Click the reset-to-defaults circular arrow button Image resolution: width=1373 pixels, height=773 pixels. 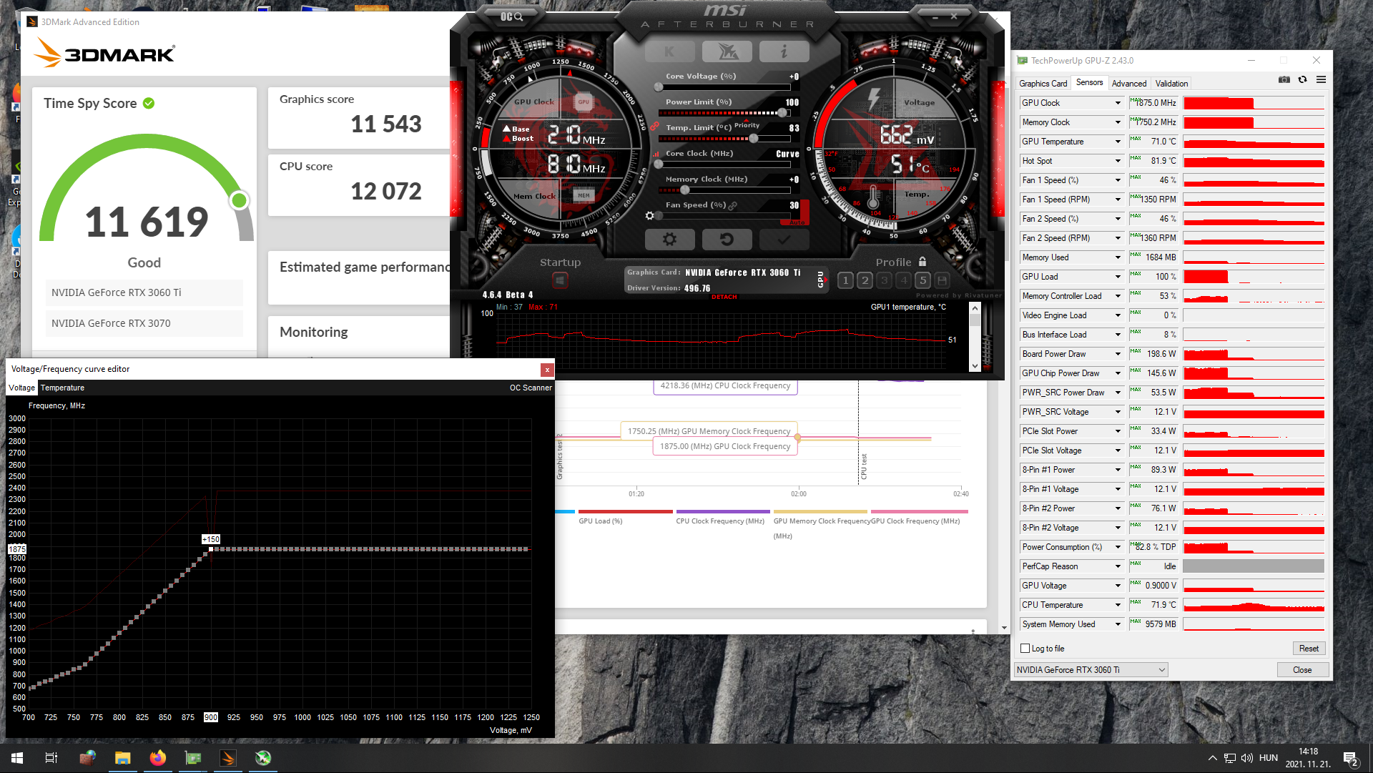(727, 240)
